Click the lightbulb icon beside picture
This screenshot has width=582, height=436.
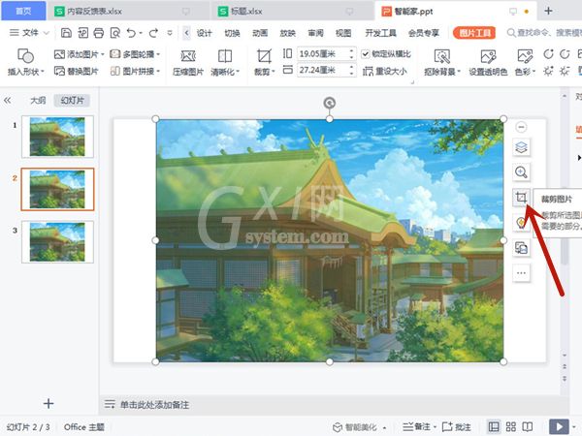521,223
